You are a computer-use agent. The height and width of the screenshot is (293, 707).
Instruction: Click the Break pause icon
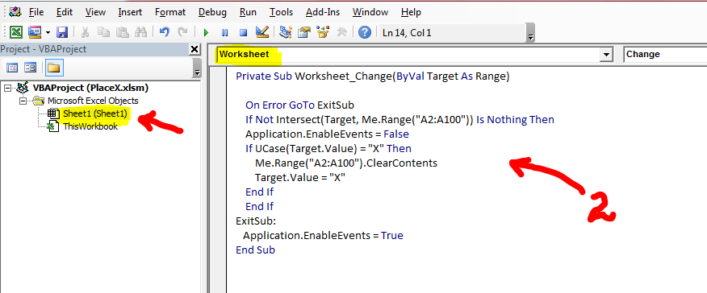(x=224, y=32)
